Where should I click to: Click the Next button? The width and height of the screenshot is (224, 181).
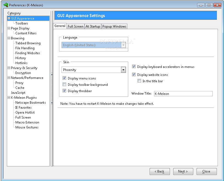click(183, 171)
